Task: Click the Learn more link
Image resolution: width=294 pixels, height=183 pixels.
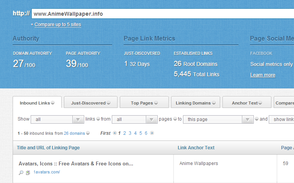Action: [263, 75]
